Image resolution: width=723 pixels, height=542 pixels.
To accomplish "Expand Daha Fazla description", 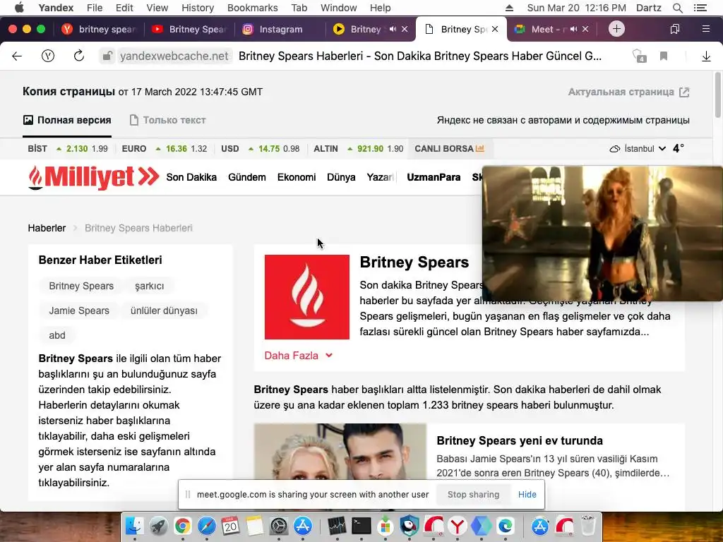I will (x=299, y=356).
